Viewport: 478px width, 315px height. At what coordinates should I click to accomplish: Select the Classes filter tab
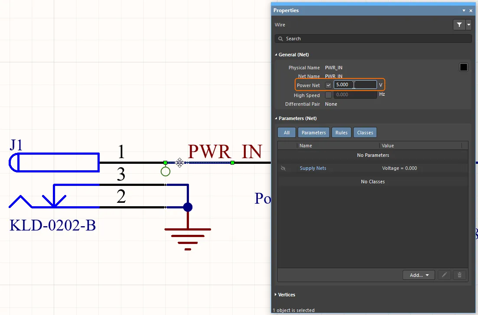tap(365, 133)
